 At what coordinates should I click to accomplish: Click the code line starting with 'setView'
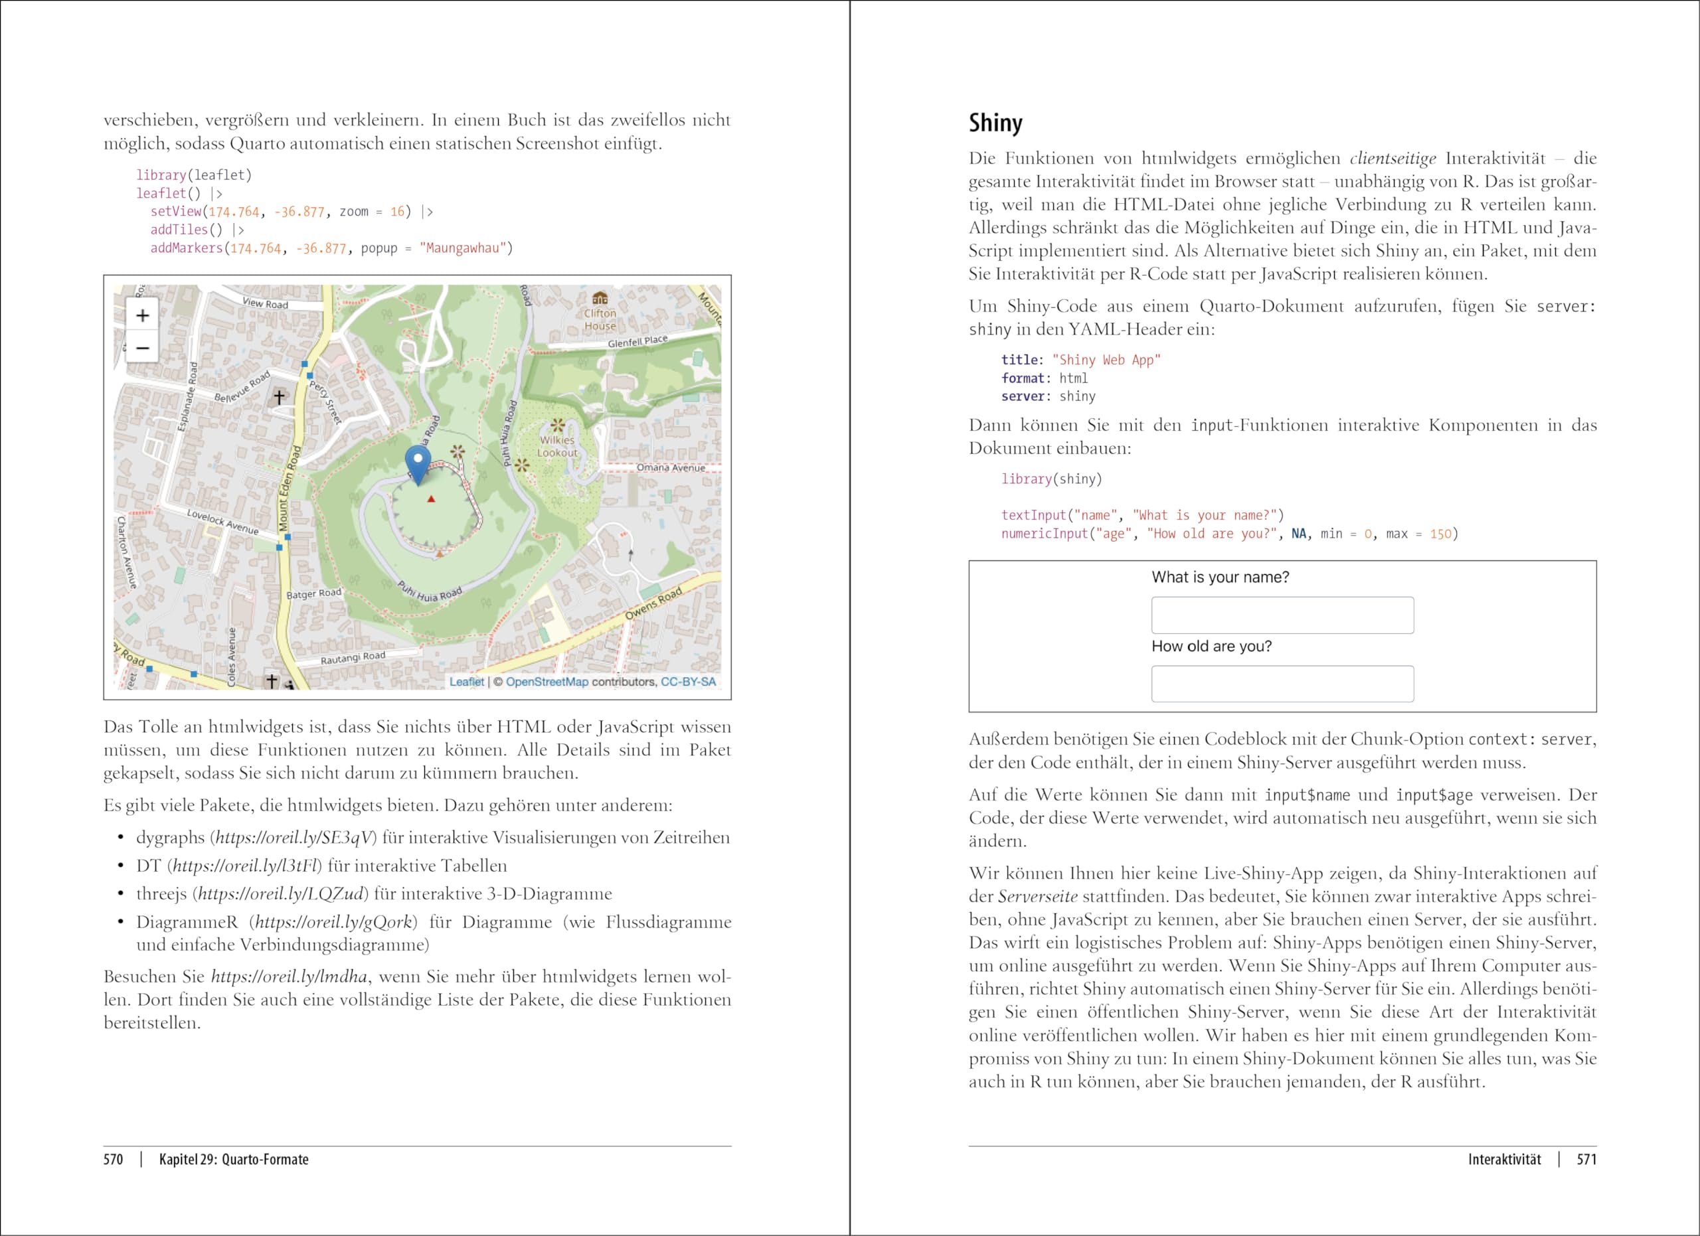click(292, 212)
